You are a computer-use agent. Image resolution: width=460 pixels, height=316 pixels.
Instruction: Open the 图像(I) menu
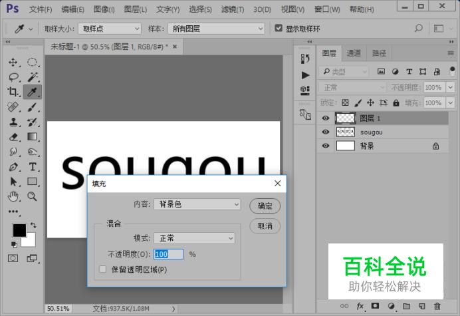tap(104, 9)
